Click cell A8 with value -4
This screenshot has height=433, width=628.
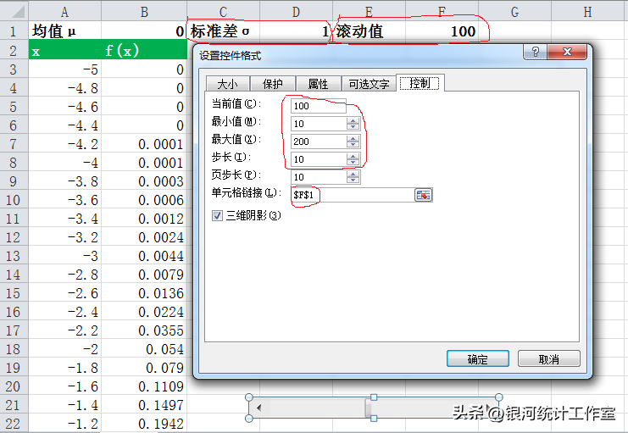pyautogui.click(x=65, y=163)
